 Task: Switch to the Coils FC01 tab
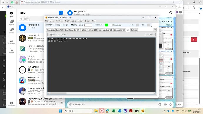click(60, 30)
